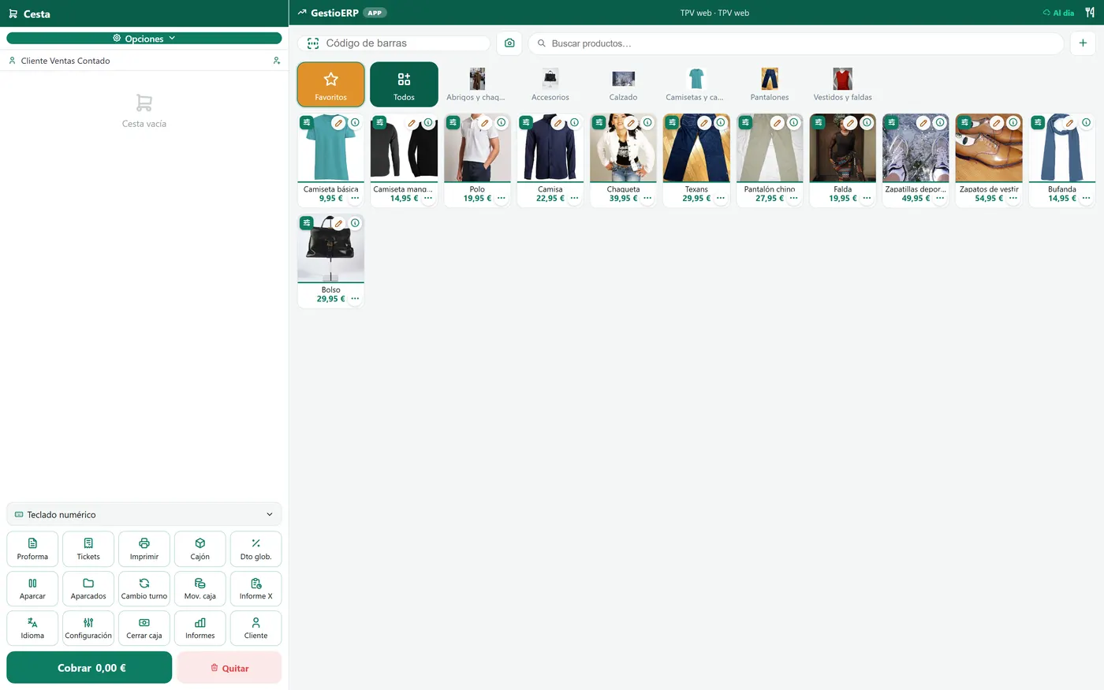Open more options for Bolso

[355, 299]
